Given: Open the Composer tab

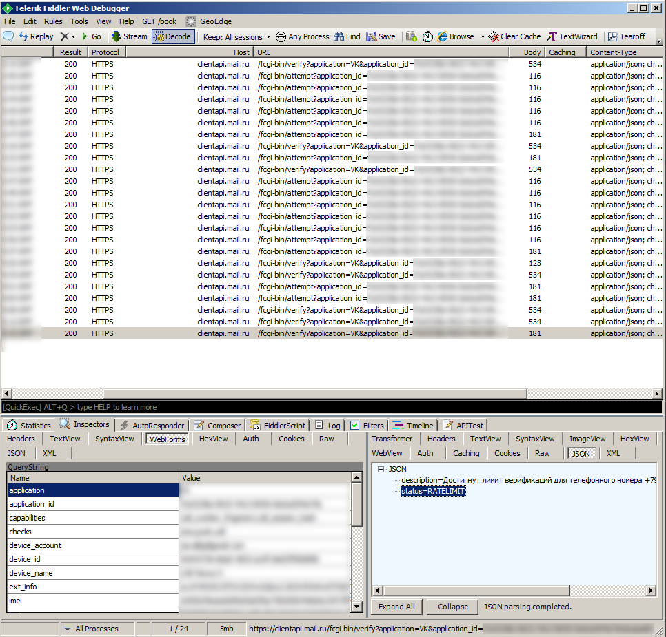Looking at the screenshot, I should click(x=217, y=425).
